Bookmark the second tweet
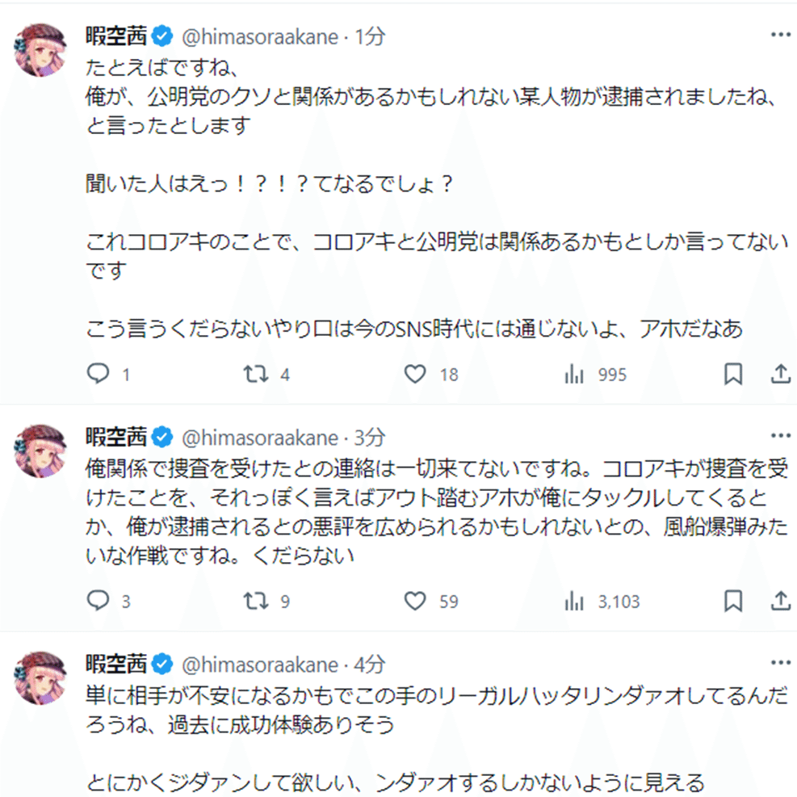This screenshot has height=797, width=797. pos(732,601)
